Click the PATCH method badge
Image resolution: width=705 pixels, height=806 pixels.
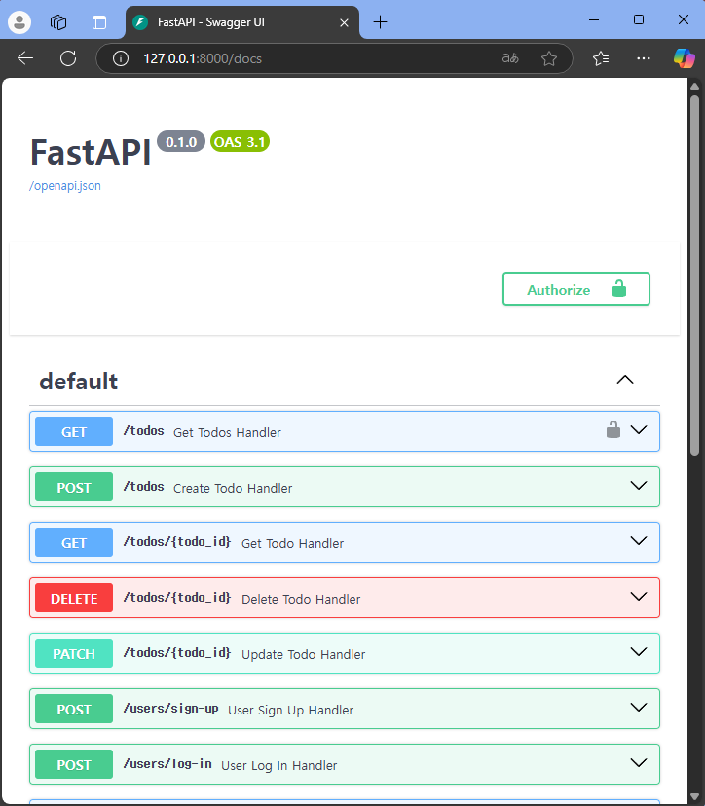tap(74, 653)
